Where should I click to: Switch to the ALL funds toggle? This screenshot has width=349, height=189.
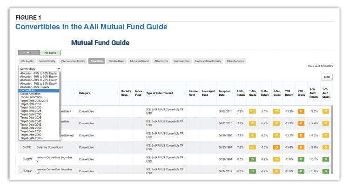[x=29, y=53]
